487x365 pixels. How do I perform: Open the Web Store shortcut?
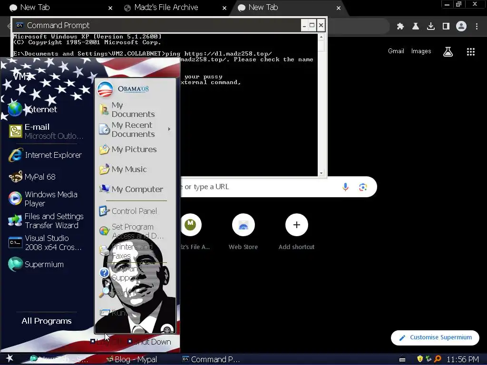pyautogui.click(x=243, y=232)
